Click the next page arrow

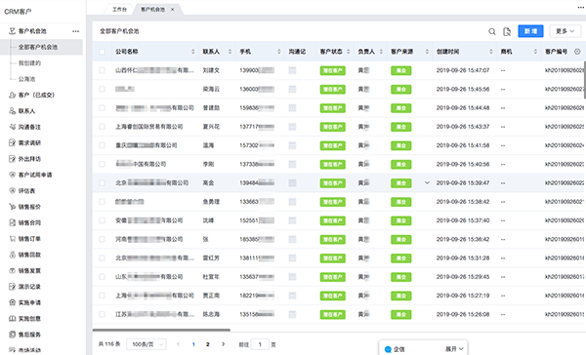pyautogui.click(x=223, y=344)
